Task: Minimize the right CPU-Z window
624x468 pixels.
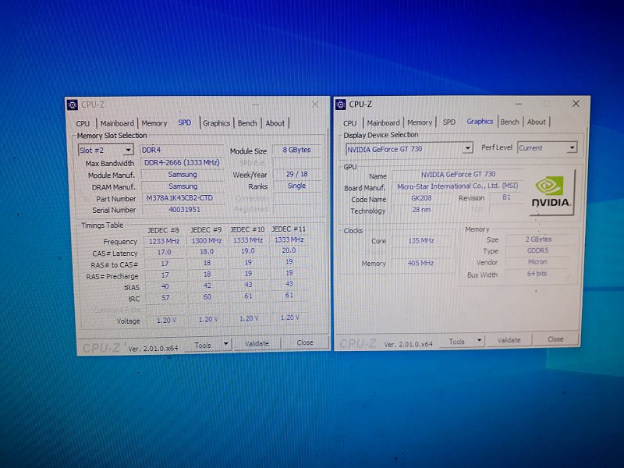Action: (519, 104)
